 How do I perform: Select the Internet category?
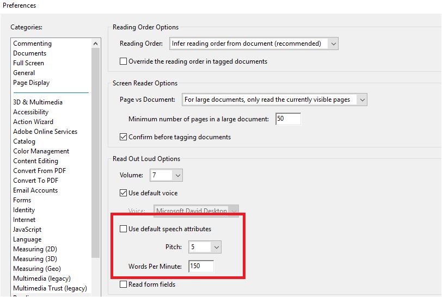pyautogui.click(x=24, y=220)
